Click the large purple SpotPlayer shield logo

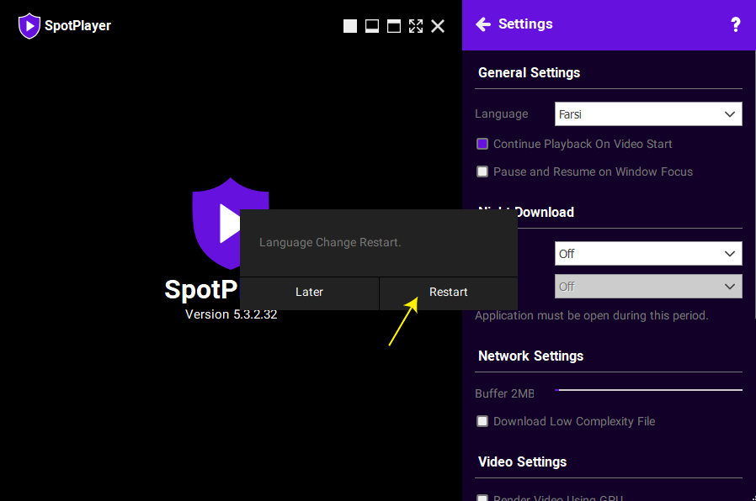click(216, 223)
